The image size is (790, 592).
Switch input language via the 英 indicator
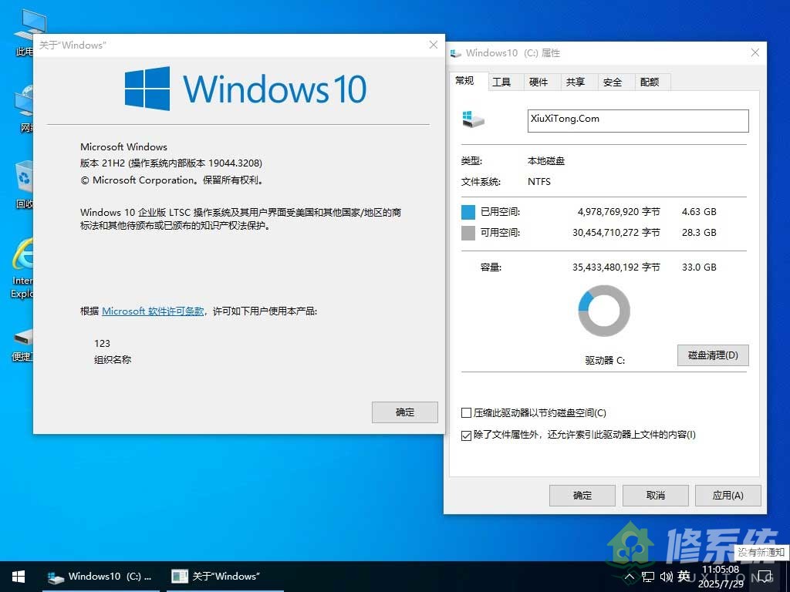point(684,576)
